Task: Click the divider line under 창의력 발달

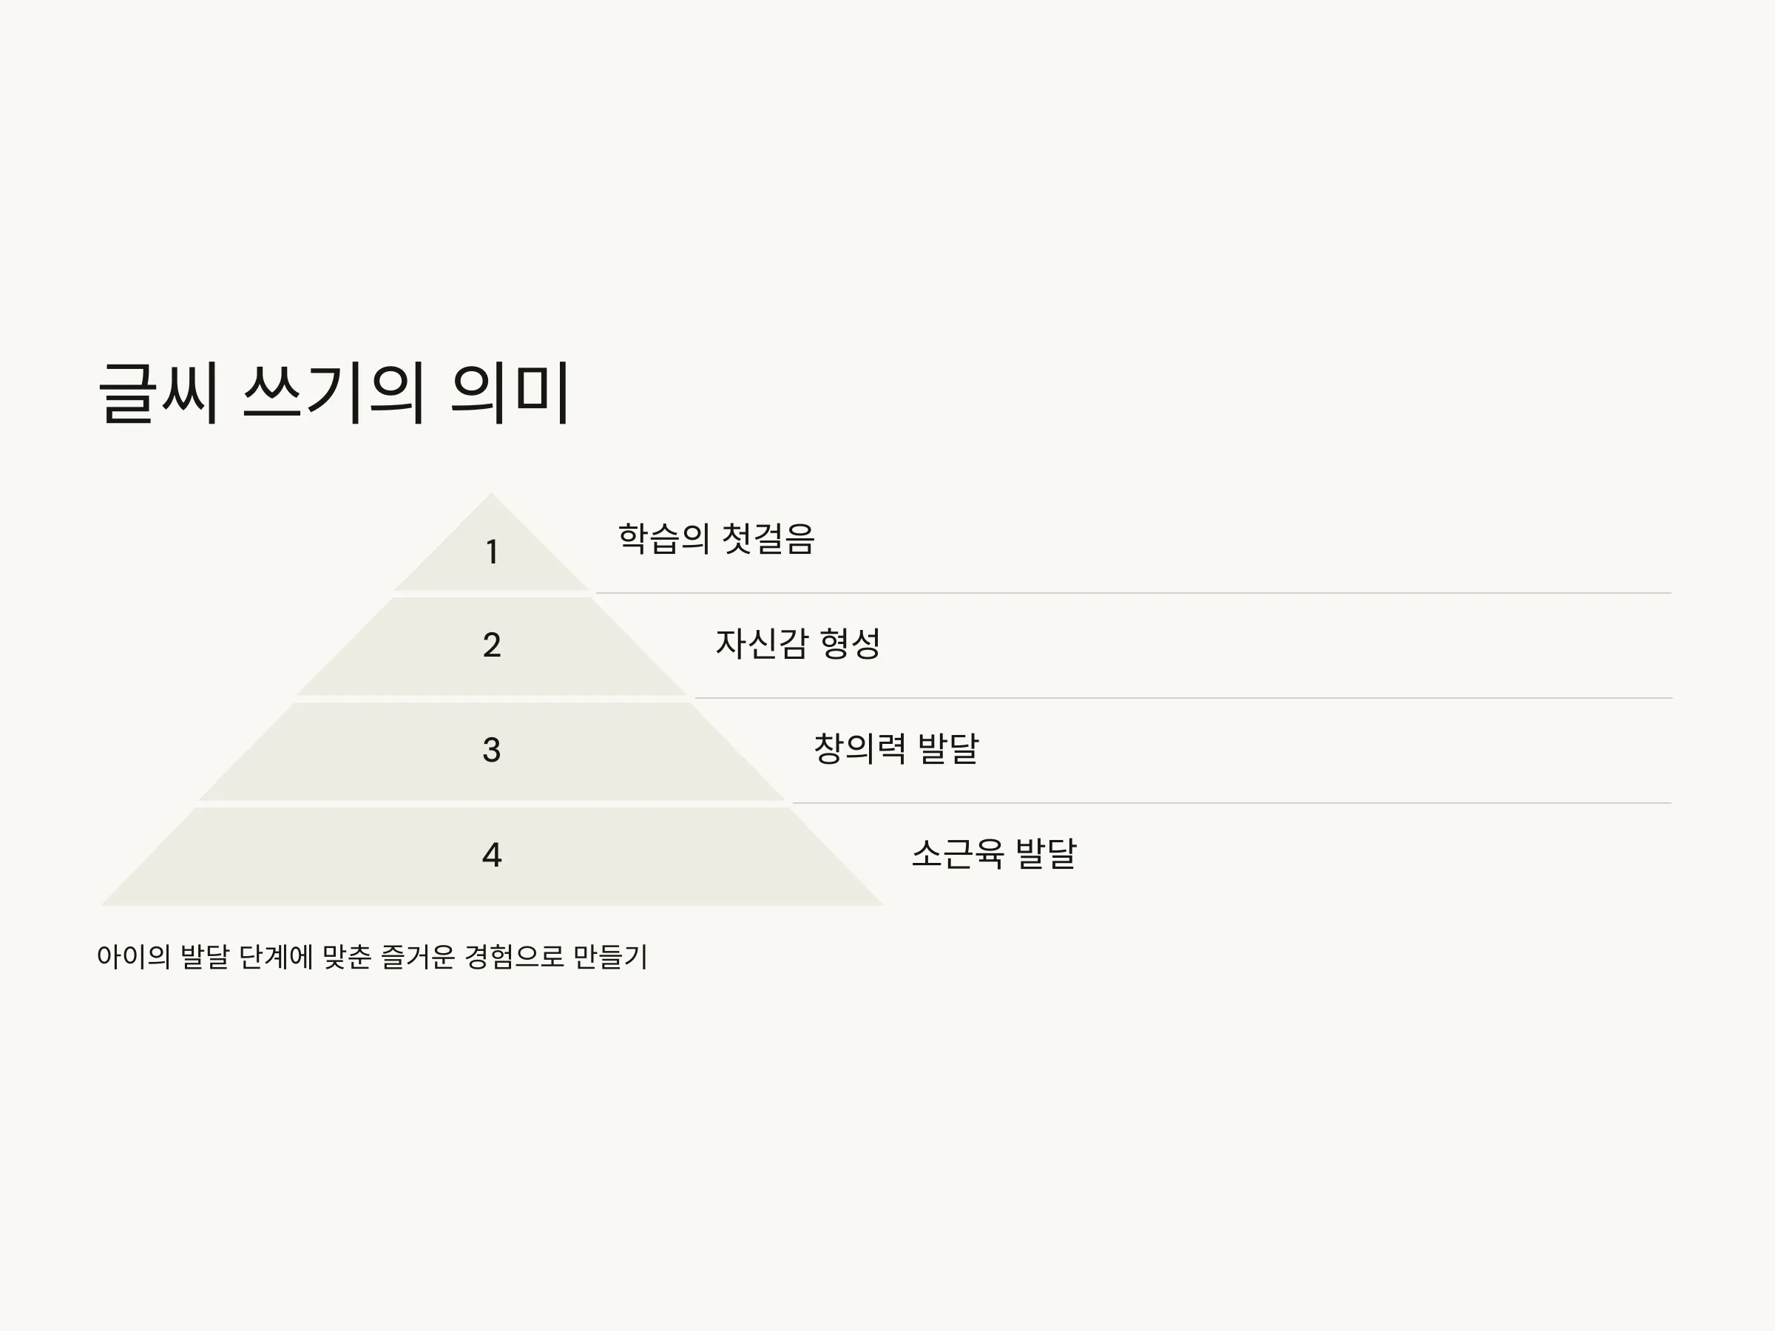Action: coord(1231,802)
